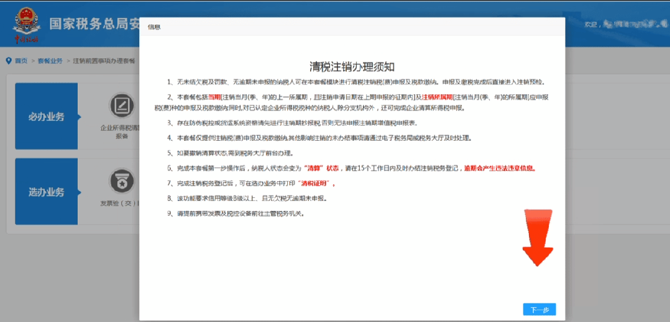
Task: Go to 首页 in the breadcrumb
Action: coord(21,61)
